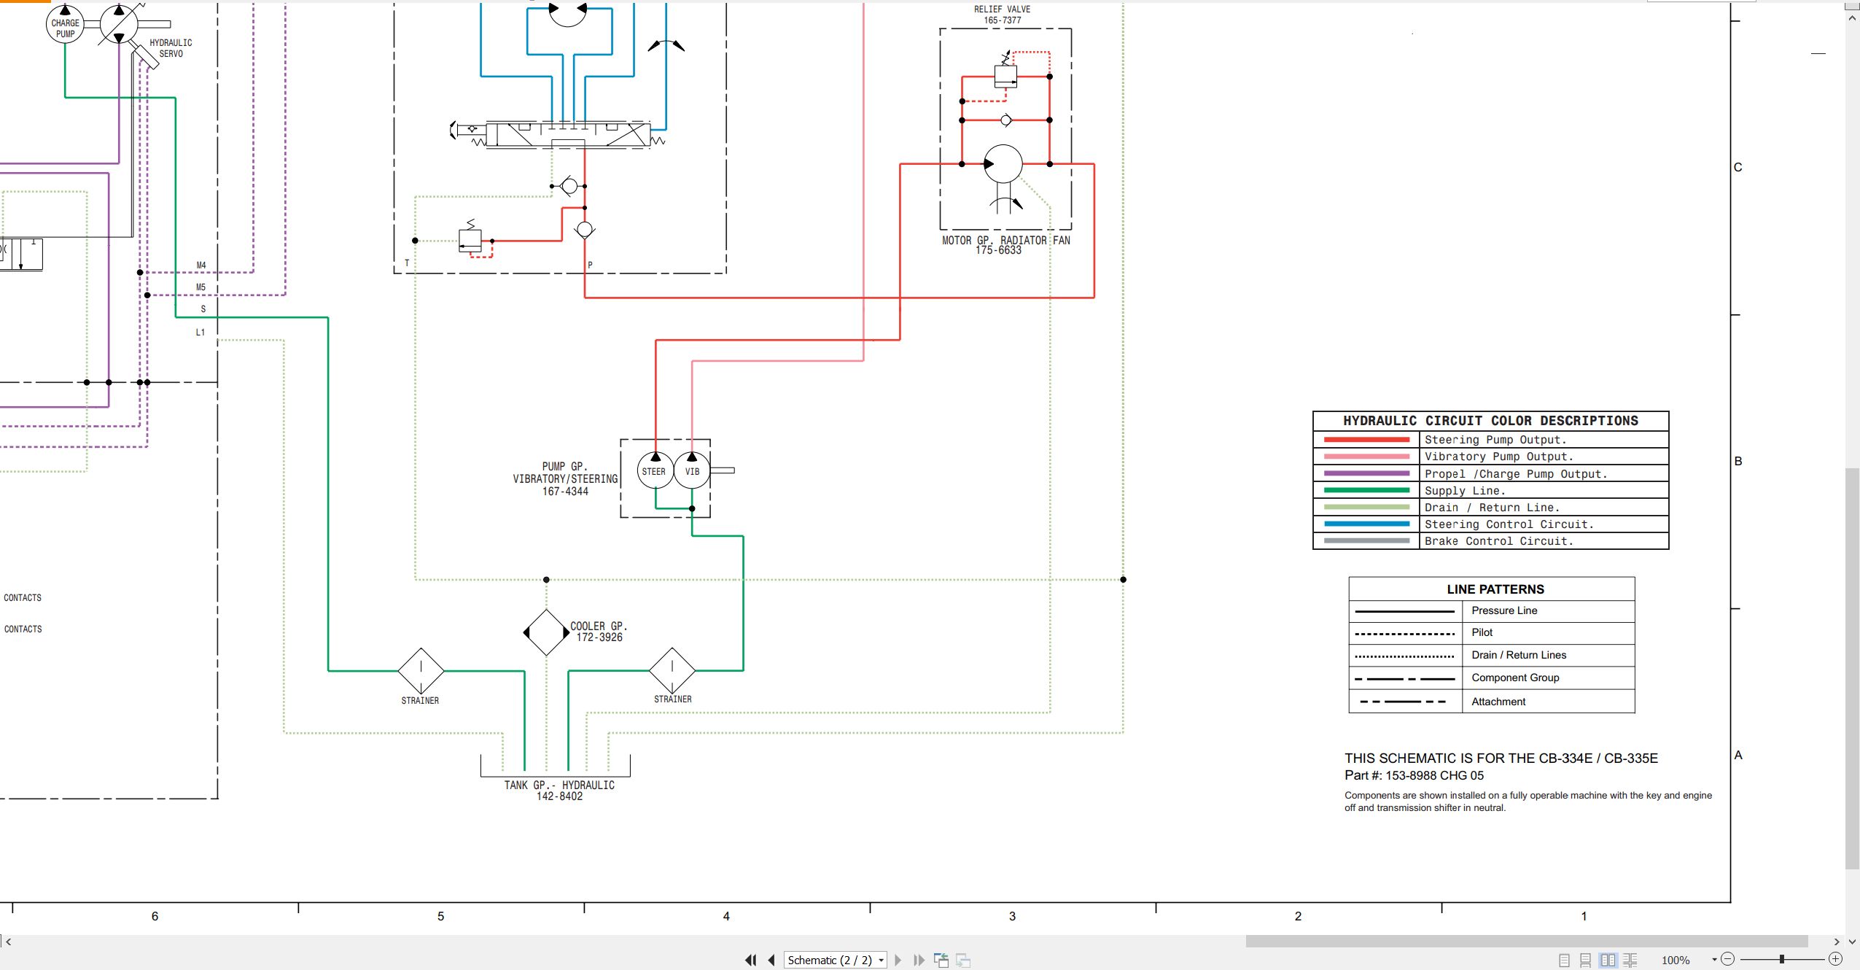Click the 100% zoom value field
This screenshot has width=1860, height=970.
(1676, 960)
